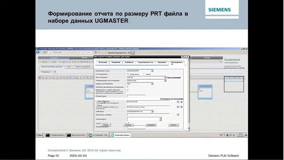The image size is (284, 160).
Task: Open the picker icon beside the SmartFile.UID field
Action: (178, 102)
